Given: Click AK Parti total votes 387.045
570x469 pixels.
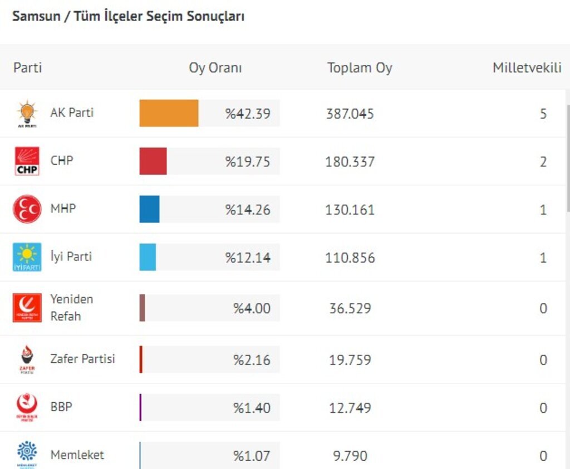Looking at the screenshot, I should coord(350,114).
